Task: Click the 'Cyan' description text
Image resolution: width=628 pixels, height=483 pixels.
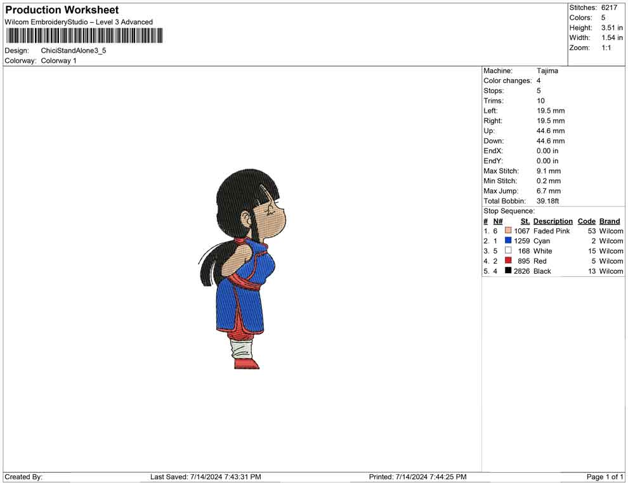Action: click(x=542, y=241)
